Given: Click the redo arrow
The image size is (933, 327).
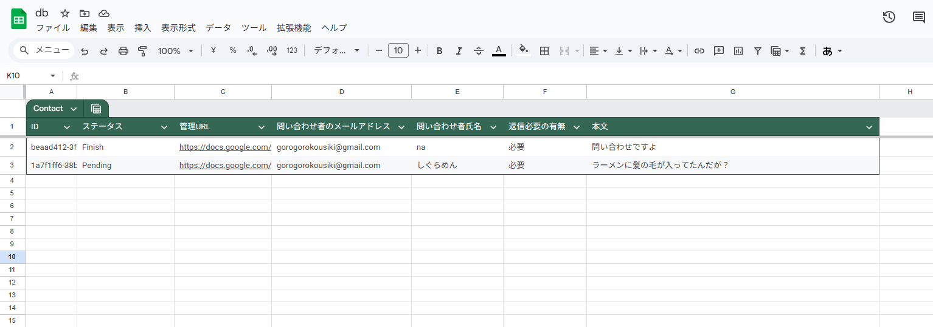Looking at the screenshot, I should click(104, 51).
